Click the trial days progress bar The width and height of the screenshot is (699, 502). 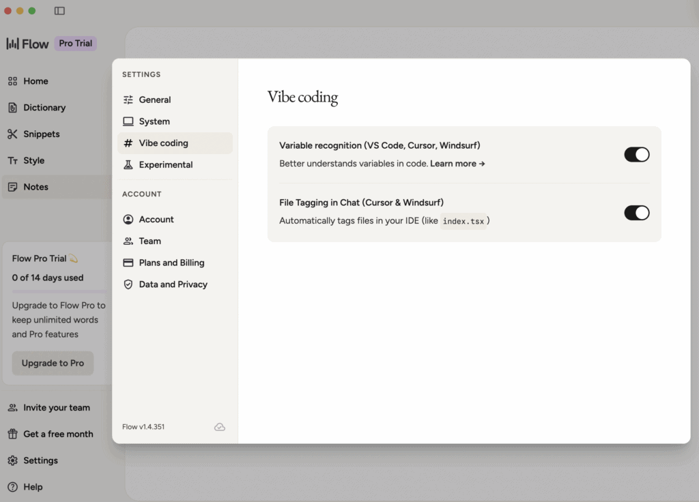[59, 291]
